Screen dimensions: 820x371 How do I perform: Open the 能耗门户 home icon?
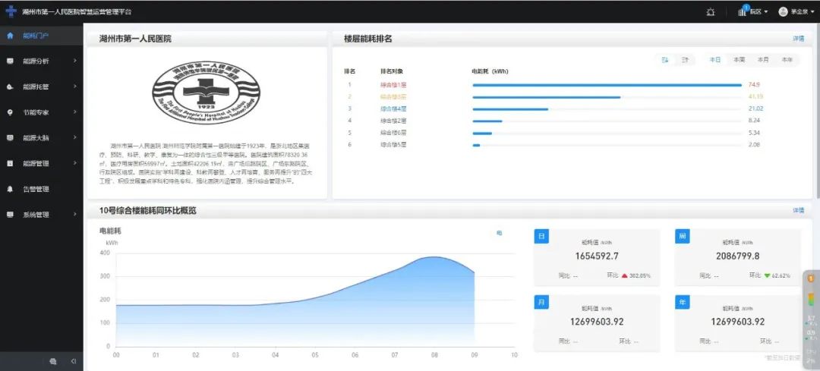(x=10, y=36)
